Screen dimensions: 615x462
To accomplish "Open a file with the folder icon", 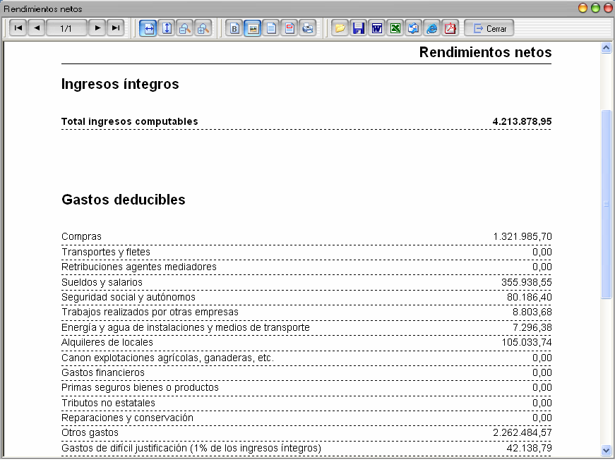I will point(340,29).
